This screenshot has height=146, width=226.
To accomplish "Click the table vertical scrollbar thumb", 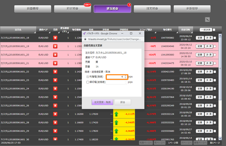I will pos(220,69).
